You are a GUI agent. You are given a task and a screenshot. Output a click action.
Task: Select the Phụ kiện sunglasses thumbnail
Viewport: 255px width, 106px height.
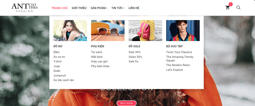tap(108, 31)
